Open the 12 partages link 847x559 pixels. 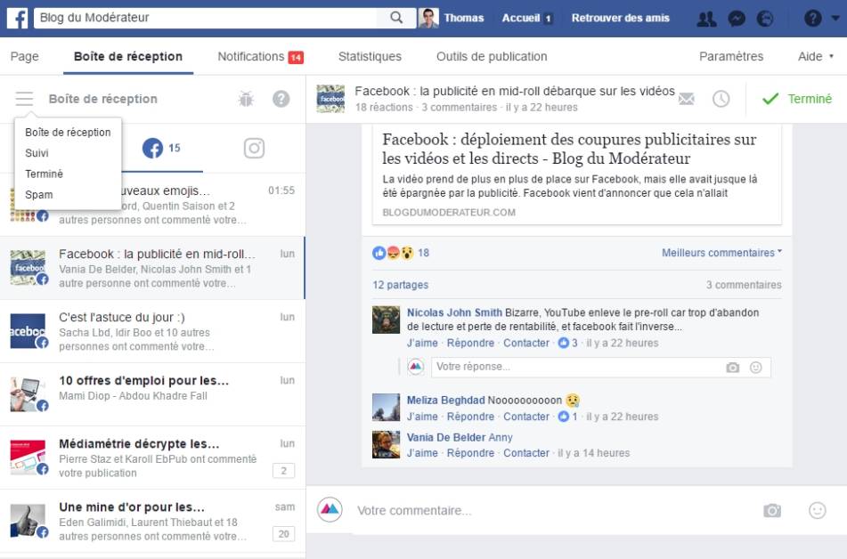[x=400, y=285]
